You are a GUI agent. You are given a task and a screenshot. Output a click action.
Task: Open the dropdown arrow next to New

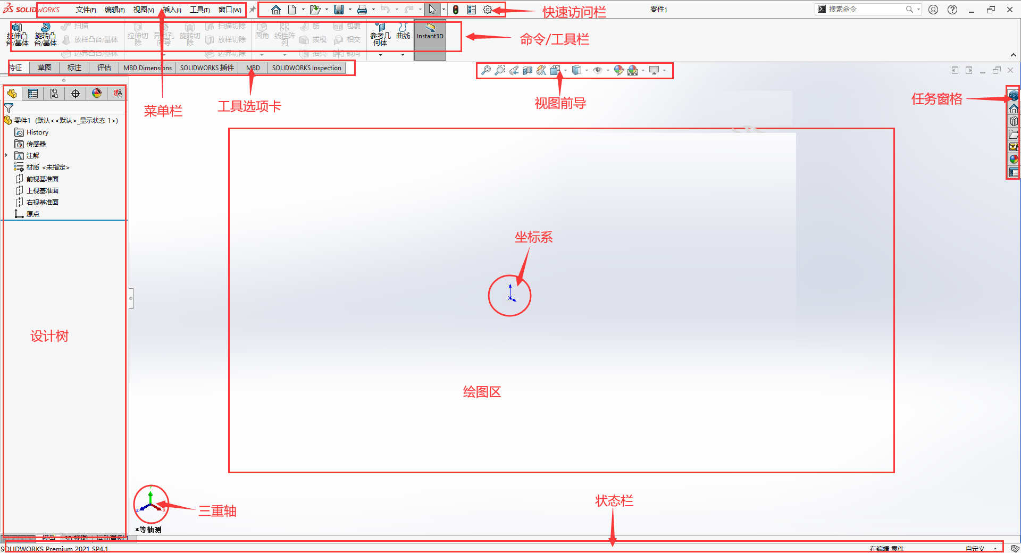click(303, 10)
